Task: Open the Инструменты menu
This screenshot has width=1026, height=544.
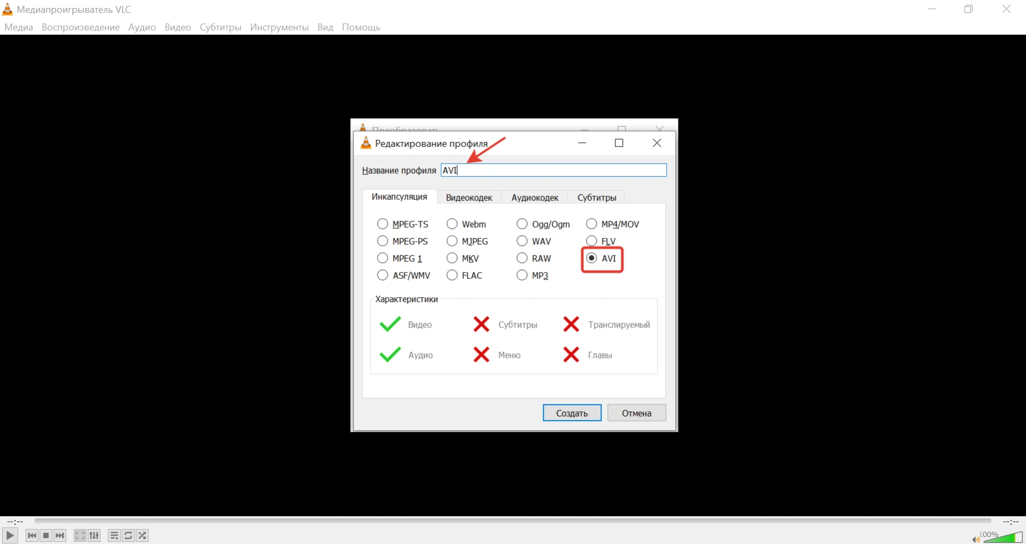Action: [279, 27]
